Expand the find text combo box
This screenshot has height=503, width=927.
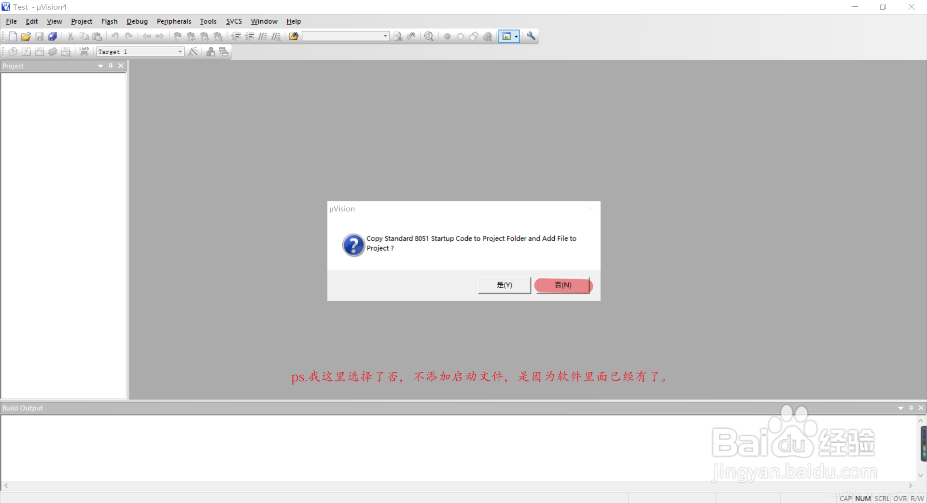coord(385,36)
